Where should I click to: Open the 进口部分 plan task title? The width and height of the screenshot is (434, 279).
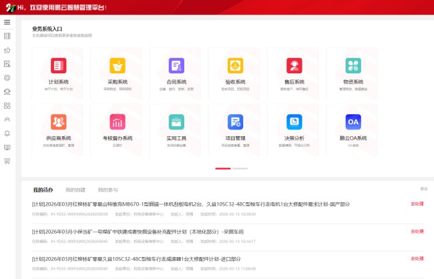coord(136,259)
